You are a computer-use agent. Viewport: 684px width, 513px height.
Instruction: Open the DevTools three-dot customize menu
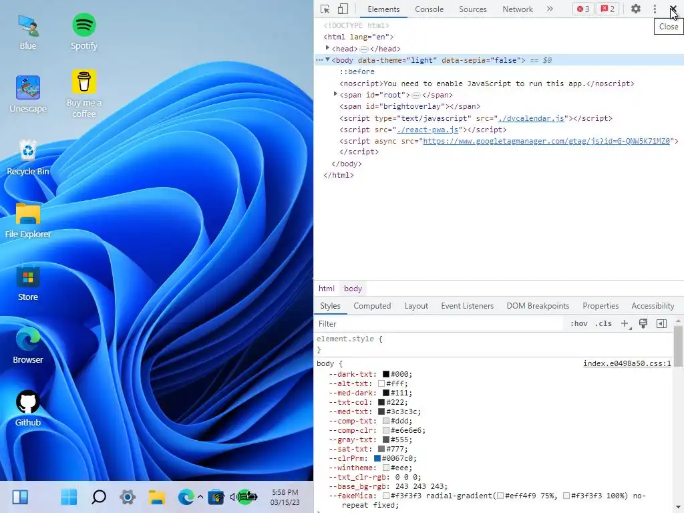(x=655, y=9)
